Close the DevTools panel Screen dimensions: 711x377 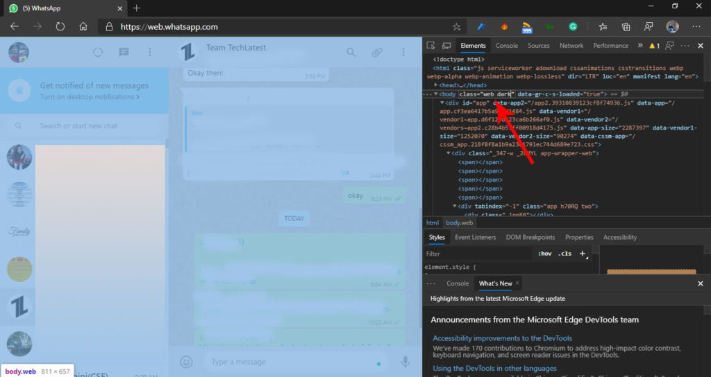[x=701, y=46]
